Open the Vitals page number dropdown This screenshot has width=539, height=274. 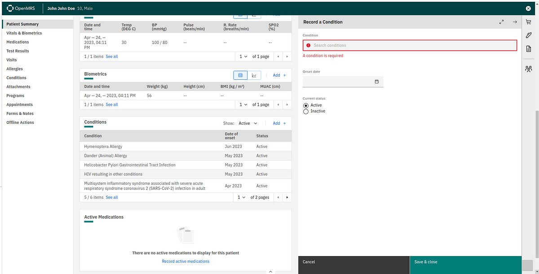[243, 57]
